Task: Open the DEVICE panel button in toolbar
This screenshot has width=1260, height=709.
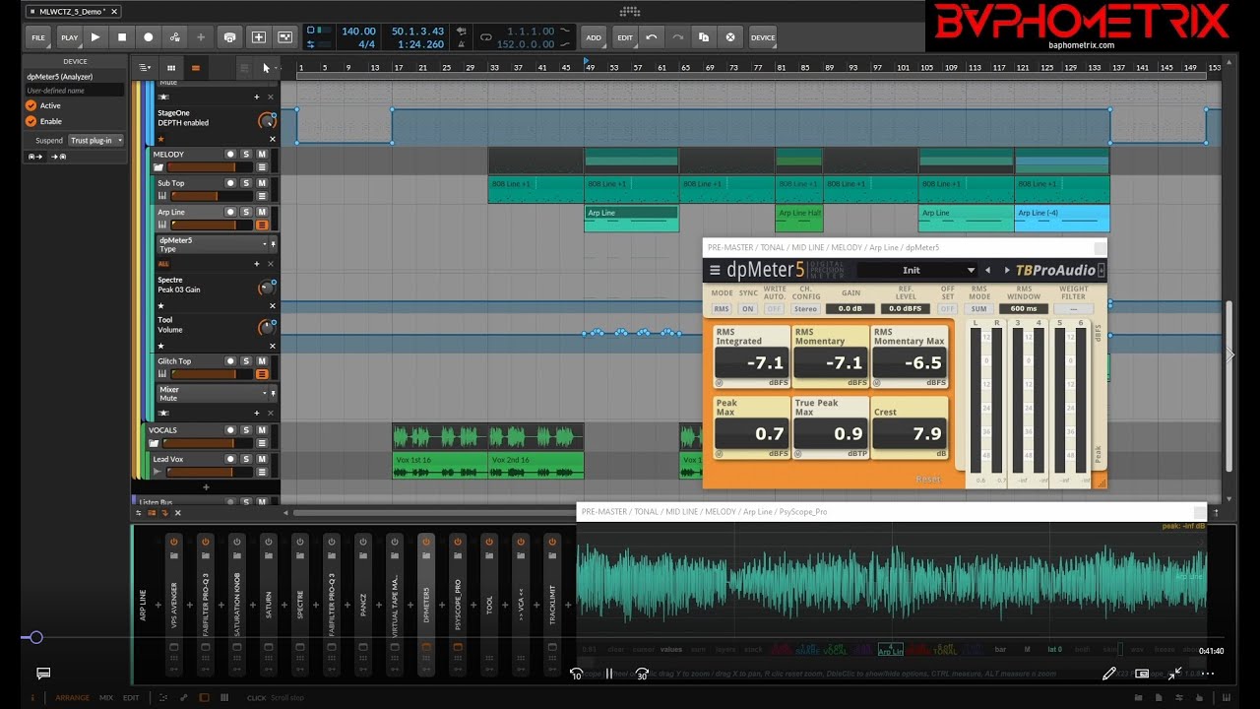Action: coord(763,37)
